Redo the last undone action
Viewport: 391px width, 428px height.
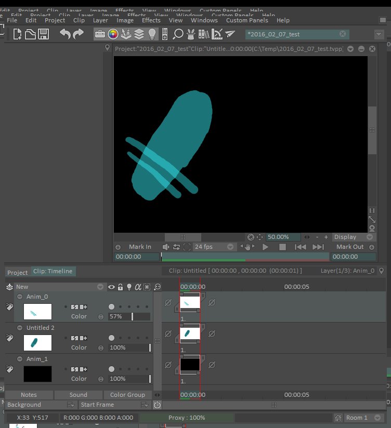coord(78,34)
